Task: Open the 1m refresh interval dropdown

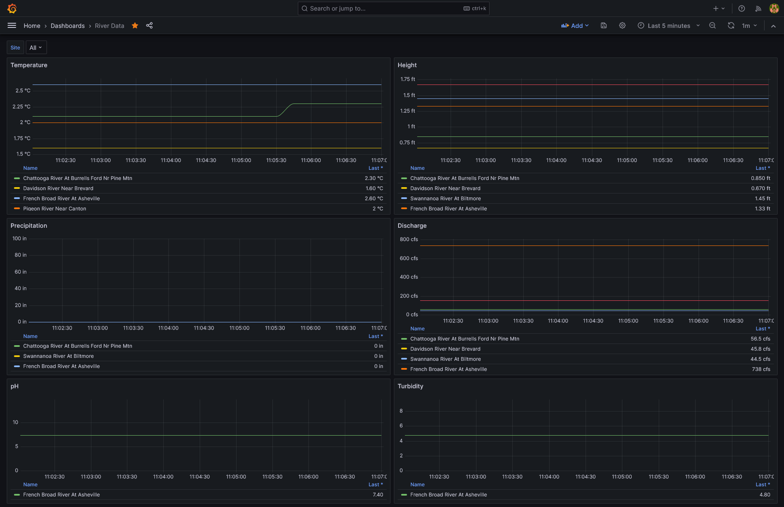Action: point(749,26)
